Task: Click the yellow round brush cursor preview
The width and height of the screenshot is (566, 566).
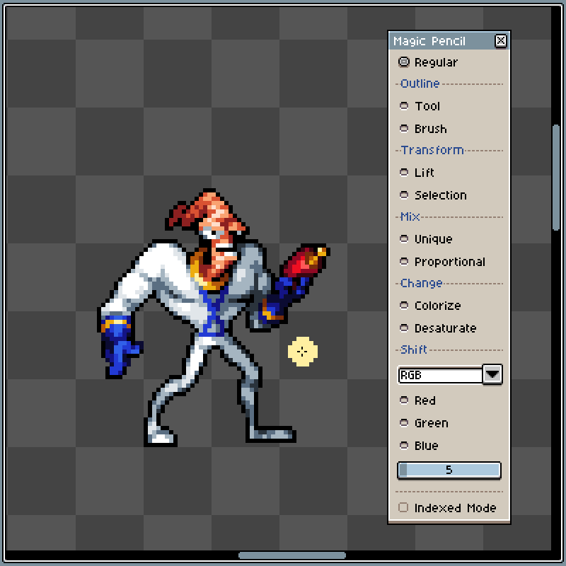Action: (303, 352)
